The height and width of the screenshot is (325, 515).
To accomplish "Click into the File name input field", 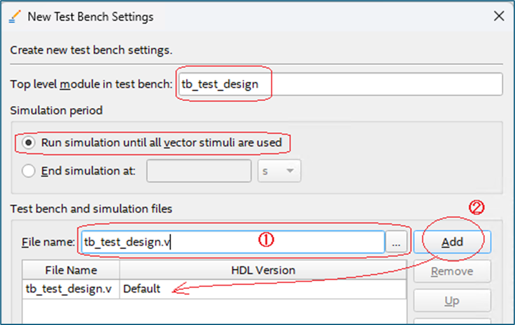I will (x=231, y=242).
